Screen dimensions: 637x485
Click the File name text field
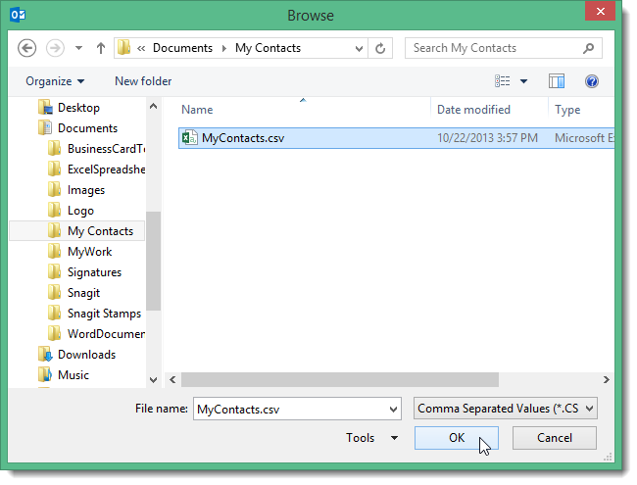[297, 409]
